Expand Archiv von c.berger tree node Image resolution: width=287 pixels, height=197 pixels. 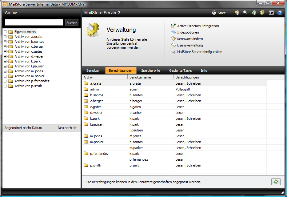tap(5, 47)
